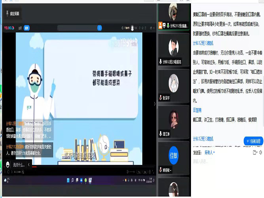The image size is (264, 198).
Task: Click the 说点什么 chat overlay input
Action: point(19,165)
